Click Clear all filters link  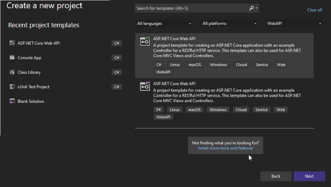[315, 10]
